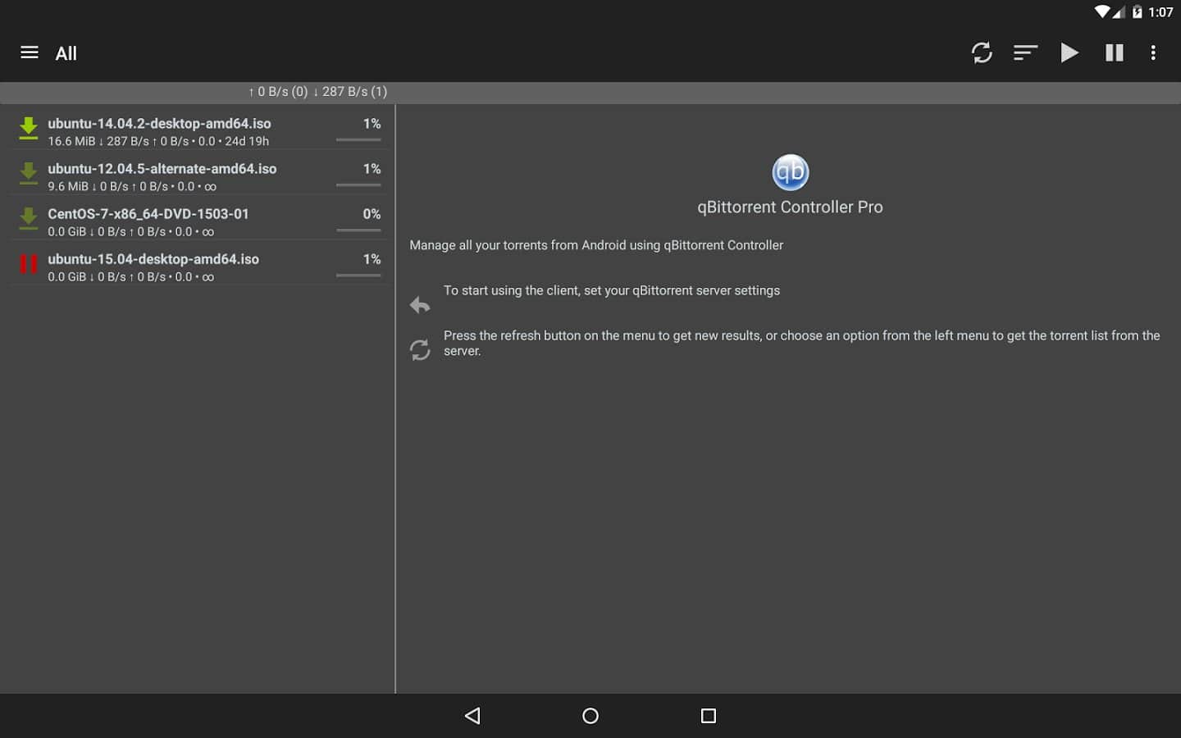Click the reply arrow icon beside server settings
The image size is (1181, 738).
[420, 305]
